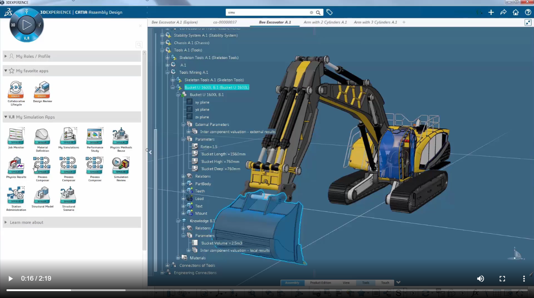Add a new tab with plus button
Viewport: 534px width, 298px height.
pyautogui.click(x=404, y=22)
